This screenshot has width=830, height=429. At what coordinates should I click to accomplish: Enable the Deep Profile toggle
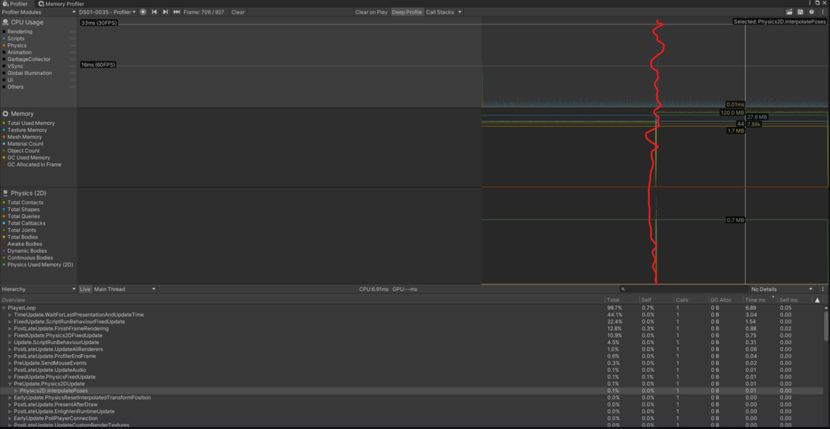pos(407,12)
